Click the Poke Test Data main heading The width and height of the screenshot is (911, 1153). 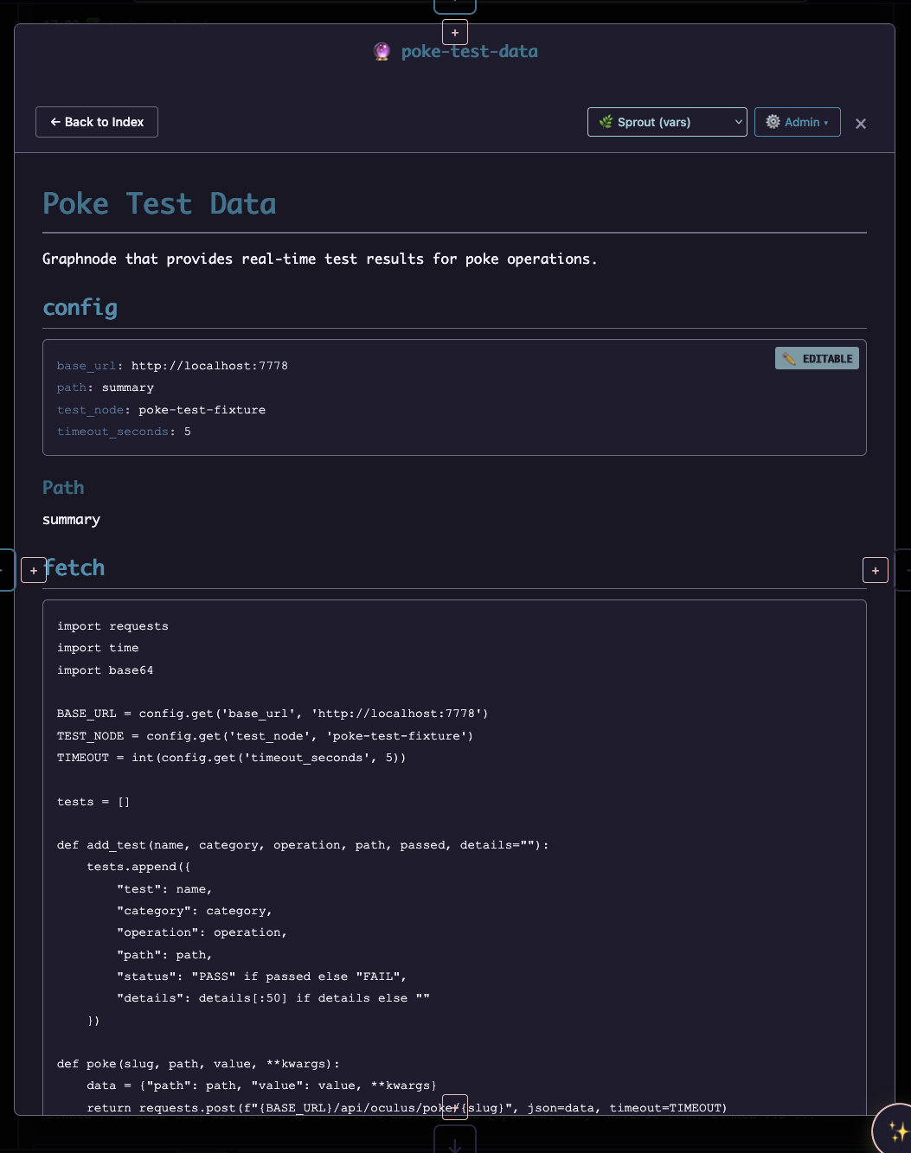point(159,204)
